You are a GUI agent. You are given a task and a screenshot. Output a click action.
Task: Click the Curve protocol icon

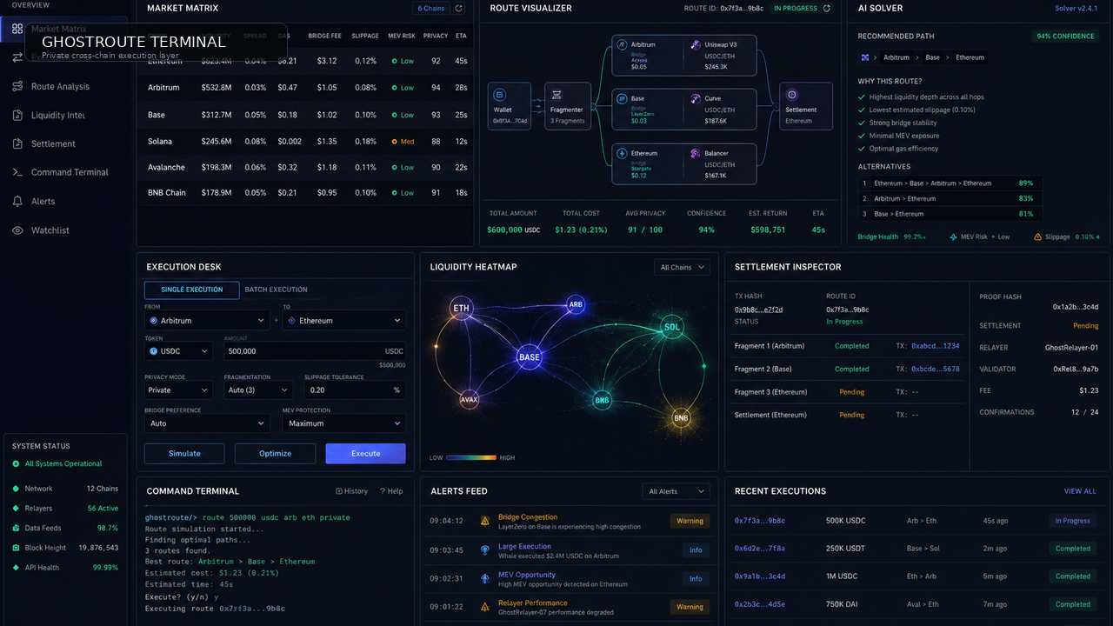pos(696,98)
